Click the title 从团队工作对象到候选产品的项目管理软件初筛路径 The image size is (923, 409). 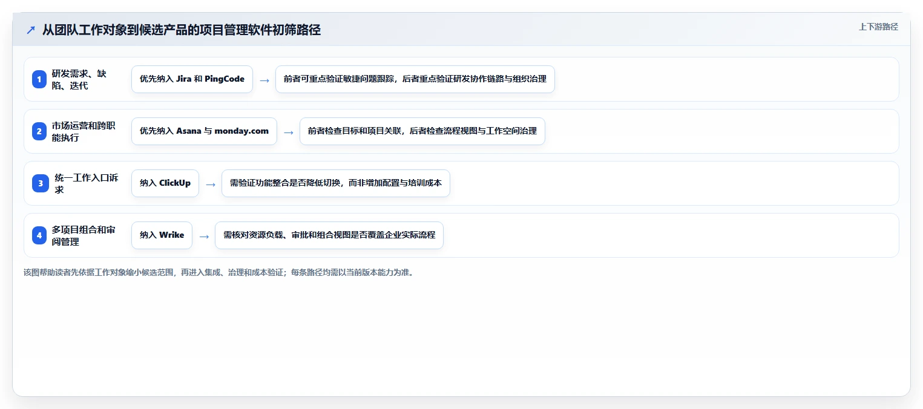point(182,30)
